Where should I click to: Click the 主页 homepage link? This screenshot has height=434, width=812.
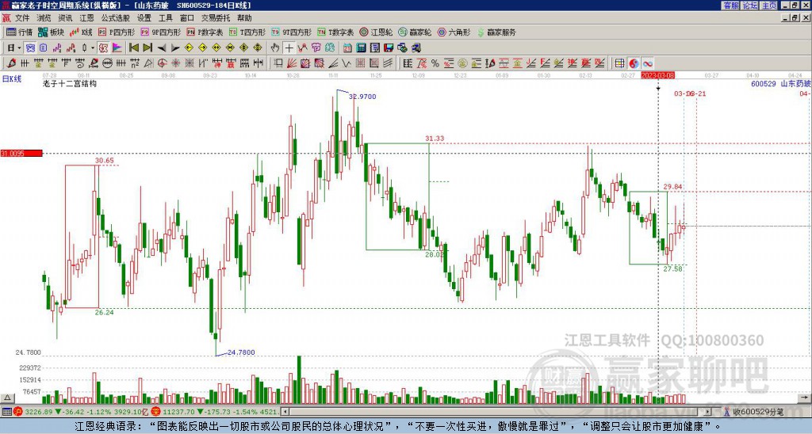[768, 6]
